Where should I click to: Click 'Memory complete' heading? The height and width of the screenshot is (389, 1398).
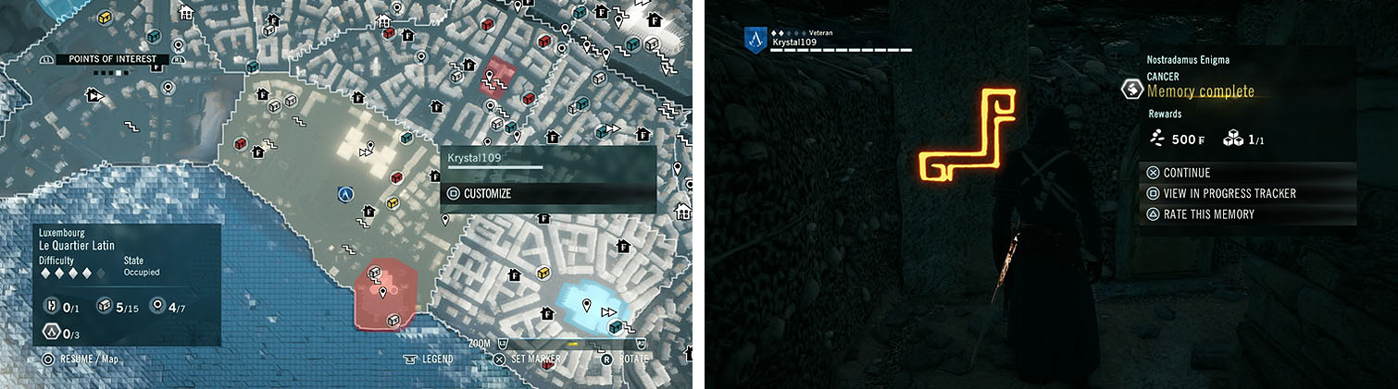click(x=1201, y=91)
